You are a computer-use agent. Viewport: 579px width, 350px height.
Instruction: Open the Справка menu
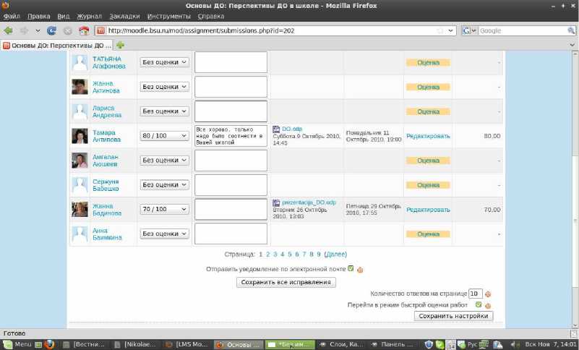[x=211, y=16]
